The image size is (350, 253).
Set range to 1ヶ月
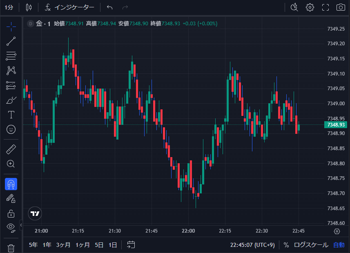(x=82, y=245)
